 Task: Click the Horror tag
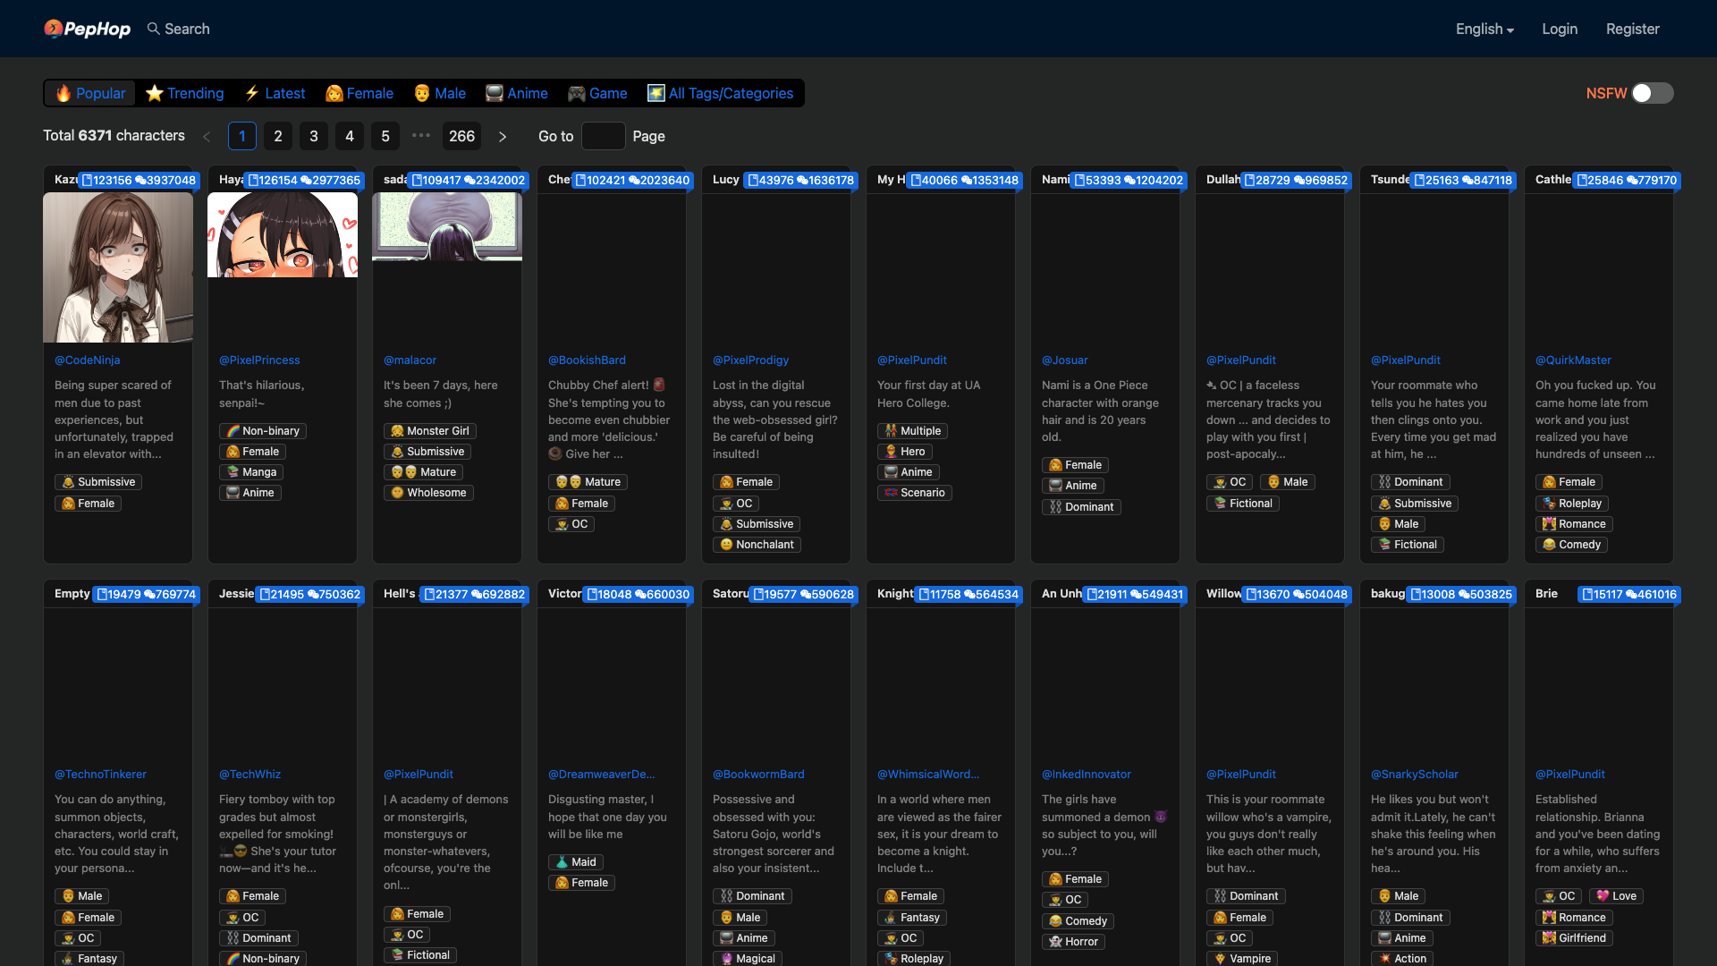1073,942
